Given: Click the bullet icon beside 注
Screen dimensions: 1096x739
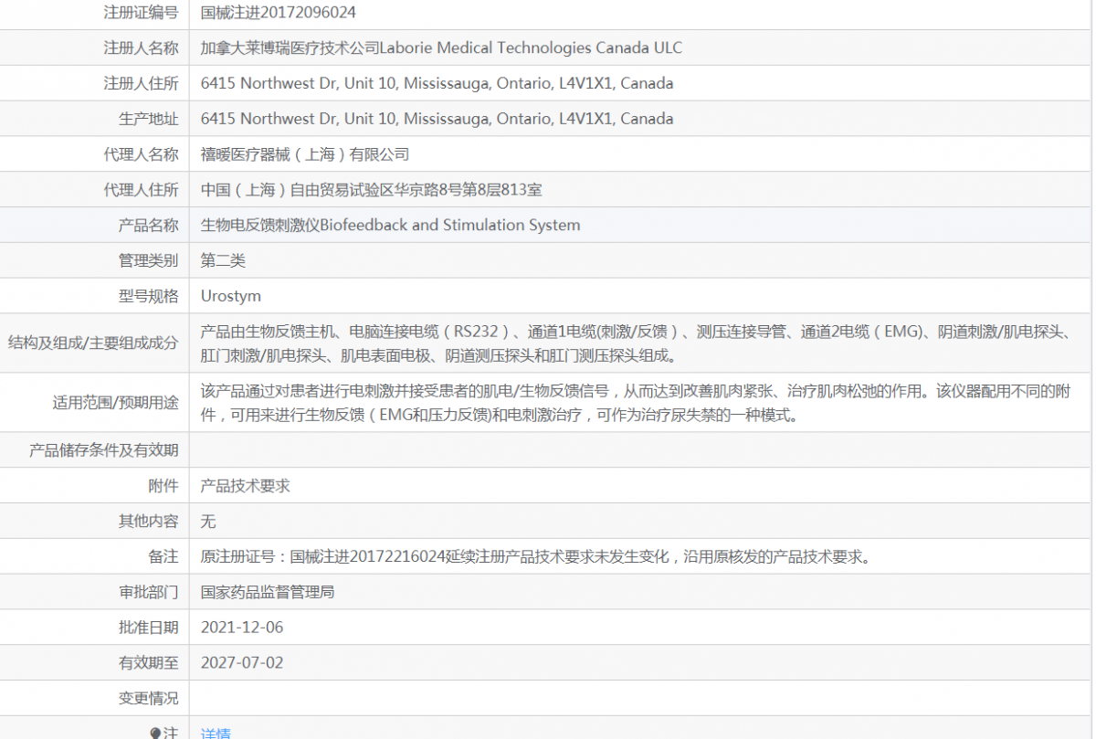Looking at the screenshot, I should [155, 734].
